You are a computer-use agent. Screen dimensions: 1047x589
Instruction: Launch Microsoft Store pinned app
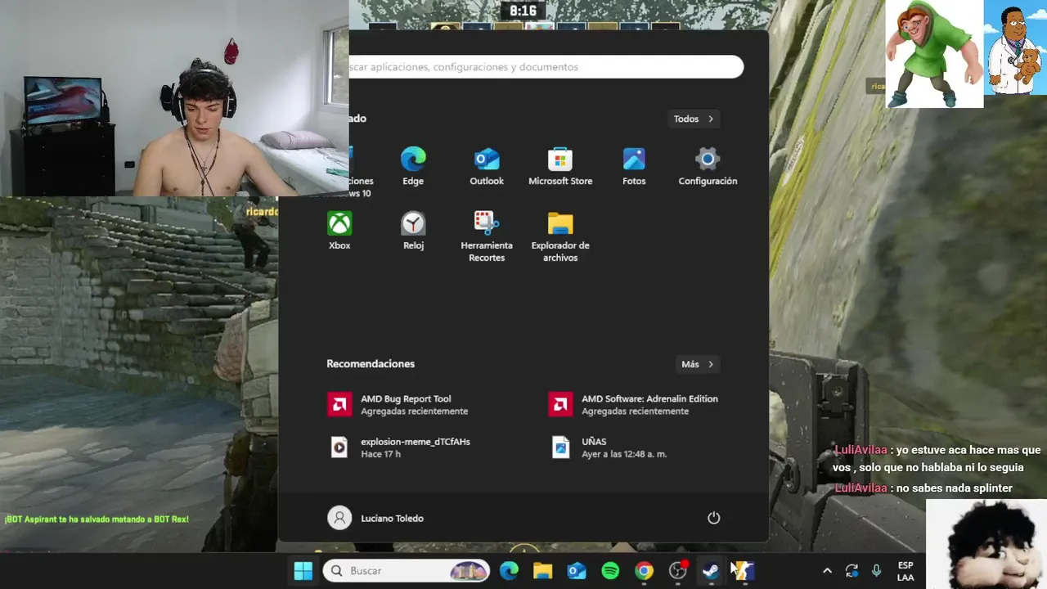point(560,166)
